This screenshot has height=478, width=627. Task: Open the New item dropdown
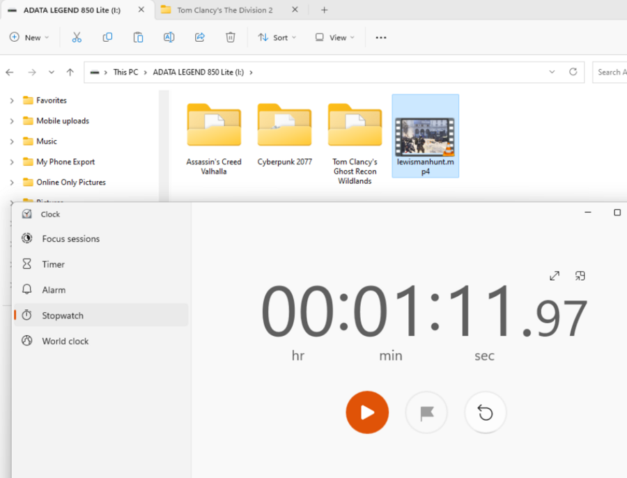coord(29,38)
